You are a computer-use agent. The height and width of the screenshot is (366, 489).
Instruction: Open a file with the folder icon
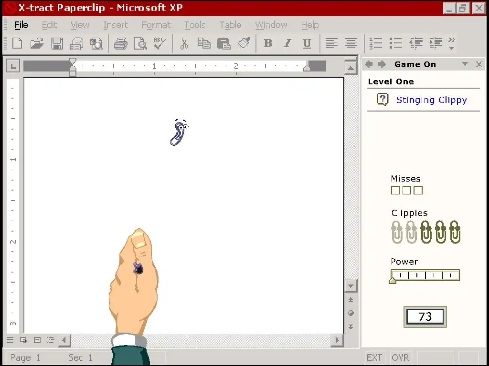point(37,43)
